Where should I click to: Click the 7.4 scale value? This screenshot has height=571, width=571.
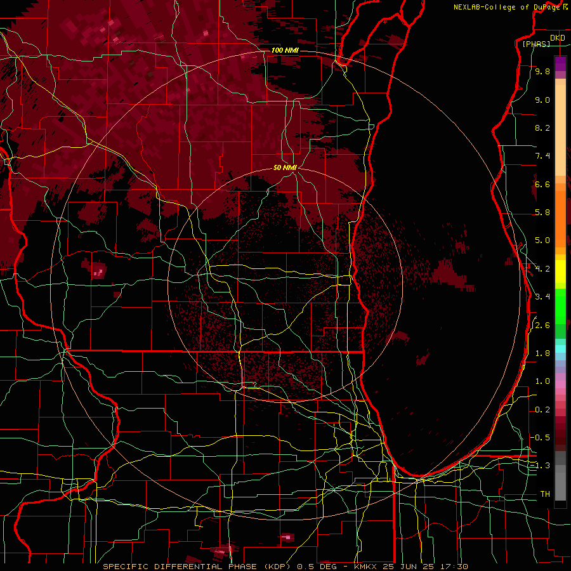pos(542,156)
